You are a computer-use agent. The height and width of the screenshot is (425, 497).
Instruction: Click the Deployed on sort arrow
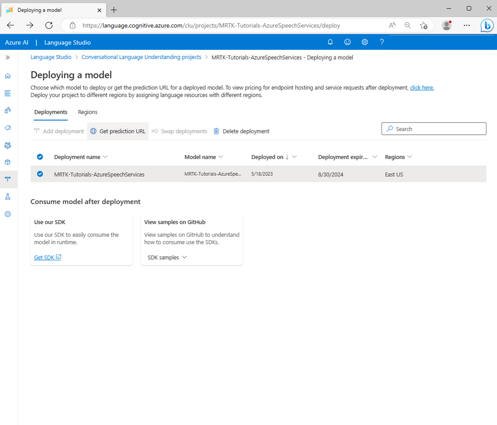pyautogui.click(x=287, y=157)
